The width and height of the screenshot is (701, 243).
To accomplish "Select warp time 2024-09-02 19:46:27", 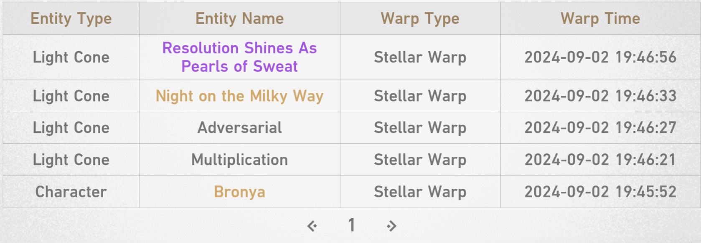I will tap(600, 128).
